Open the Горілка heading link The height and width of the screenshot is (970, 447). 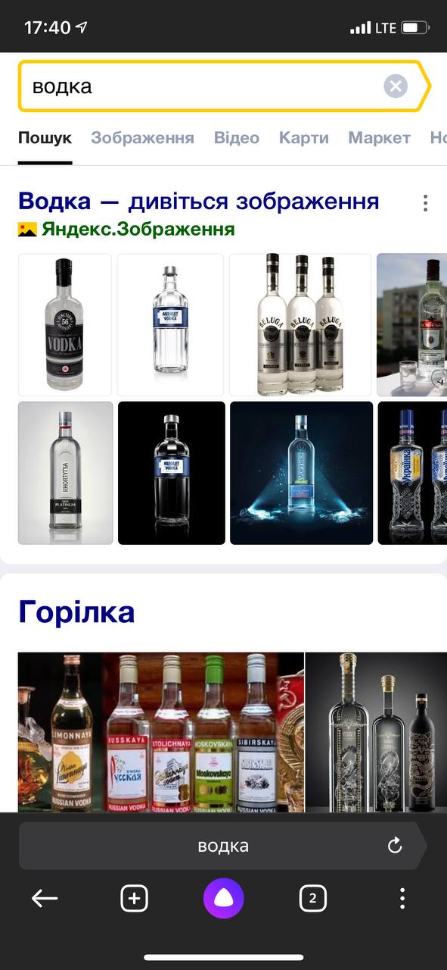point(76,612)
